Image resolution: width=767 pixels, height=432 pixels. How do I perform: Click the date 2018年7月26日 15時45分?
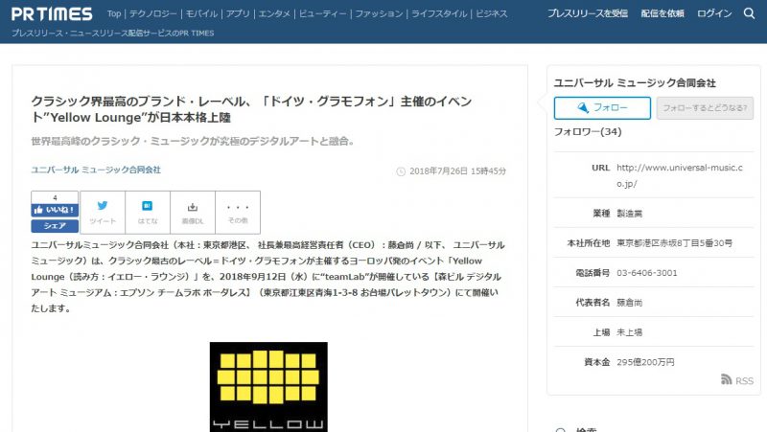457,171
